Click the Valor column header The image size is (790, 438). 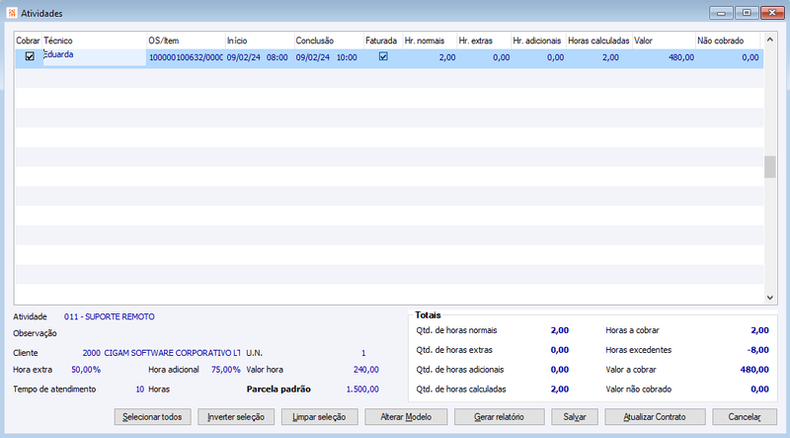[x=664, y=41]
